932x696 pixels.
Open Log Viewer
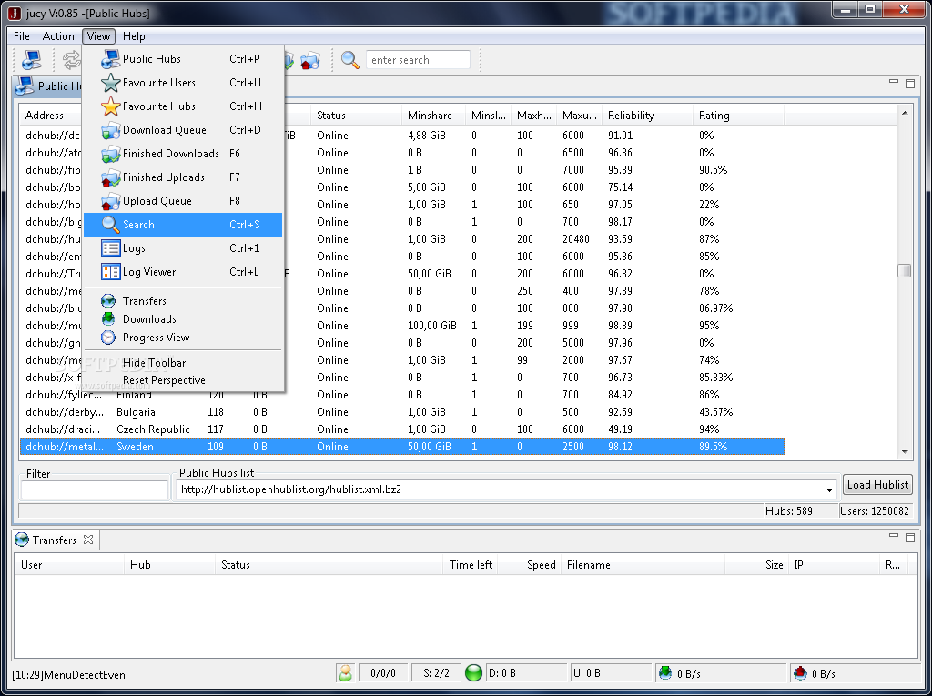coord(183,272)
